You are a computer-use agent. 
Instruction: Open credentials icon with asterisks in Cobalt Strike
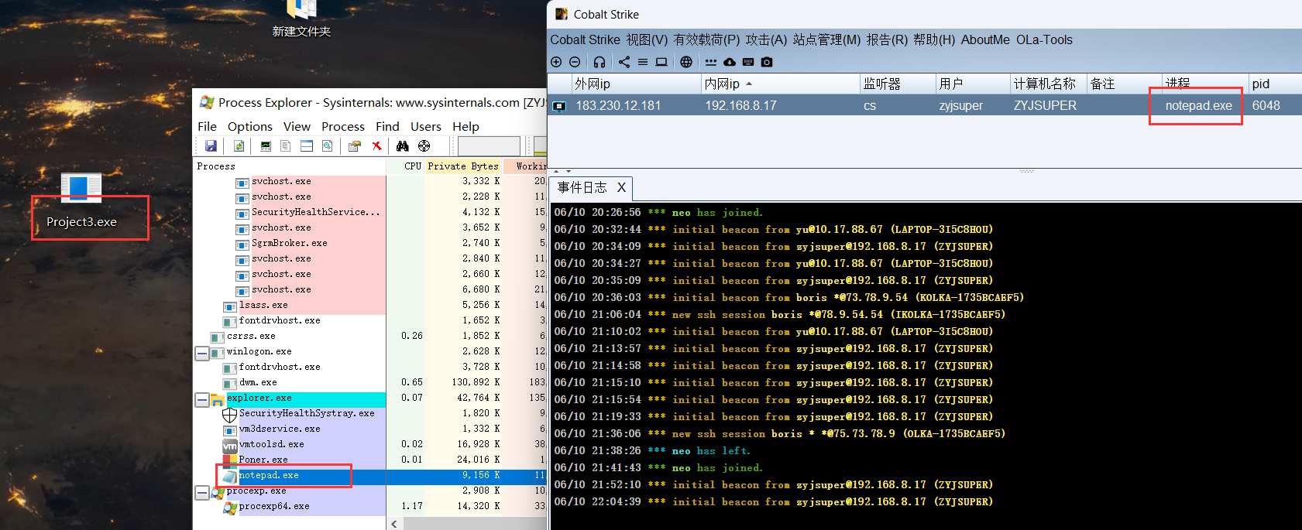click(711, 62)
